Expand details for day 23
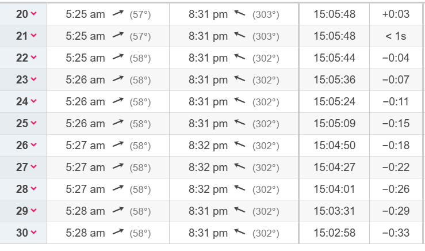 tap(33, 79)
